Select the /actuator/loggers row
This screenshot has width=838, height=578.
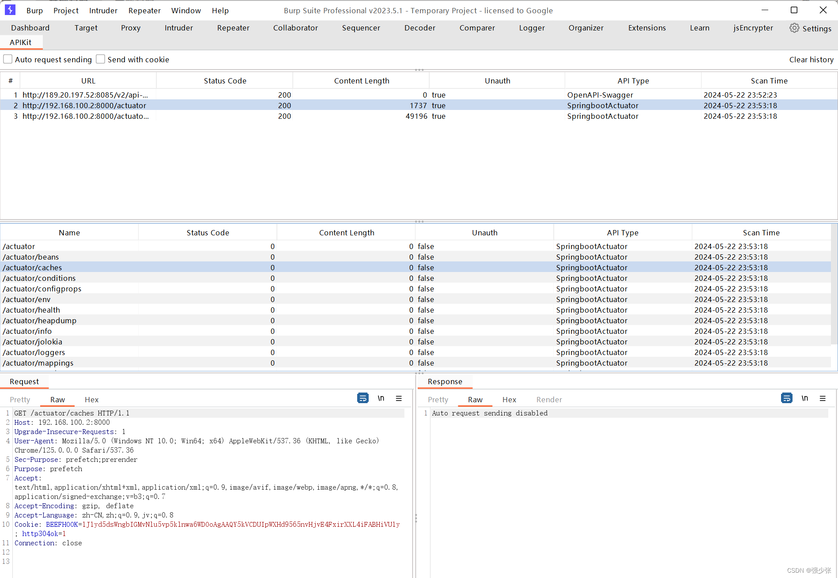pos(415,352)
